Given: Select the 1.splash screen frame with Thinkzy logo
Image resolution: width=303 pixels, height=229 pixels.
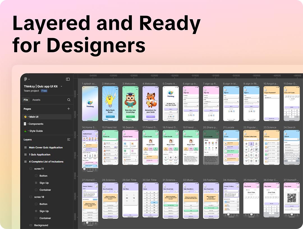Looking at the screenshot, I should point(90,103).
